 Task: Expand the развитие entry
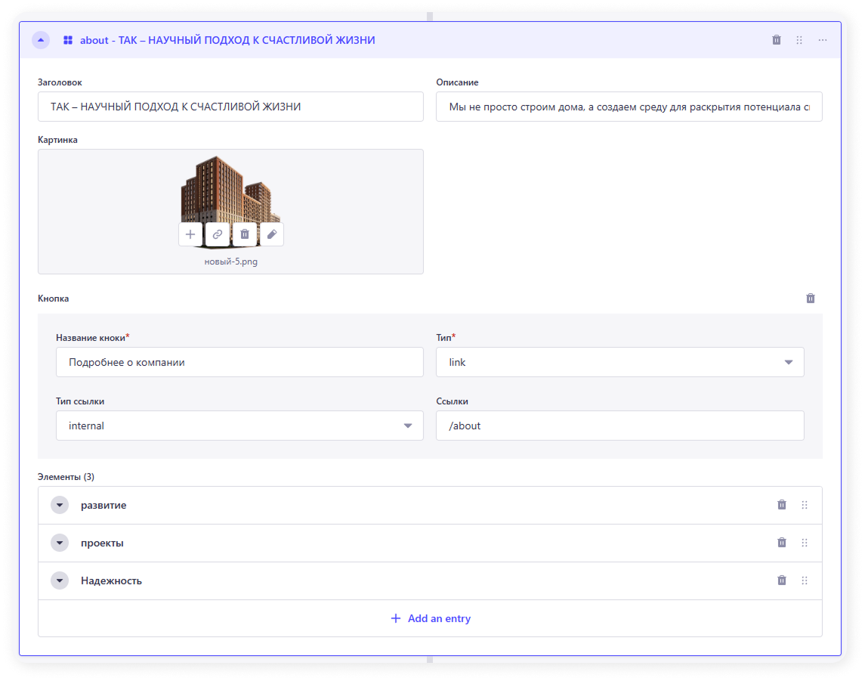60,505
